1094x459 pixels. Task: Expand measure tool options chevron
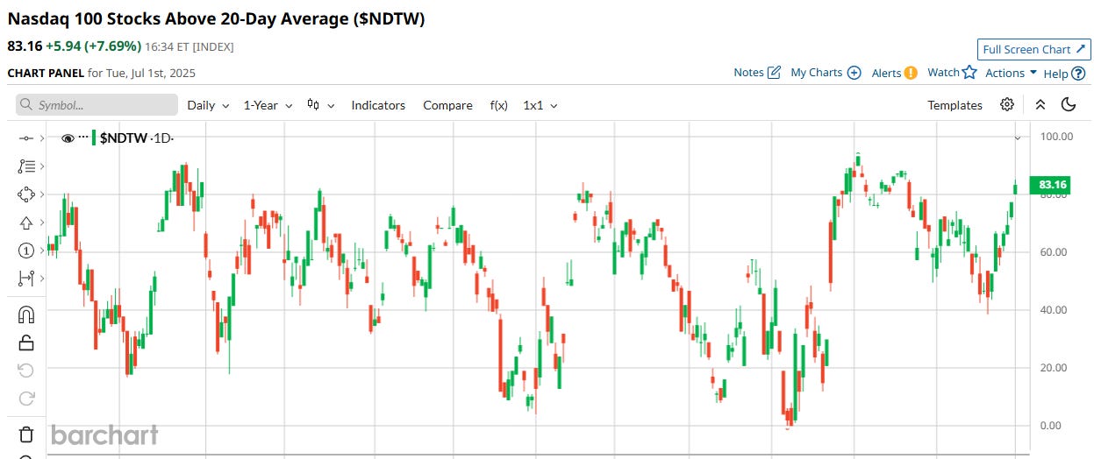(41, 279)
